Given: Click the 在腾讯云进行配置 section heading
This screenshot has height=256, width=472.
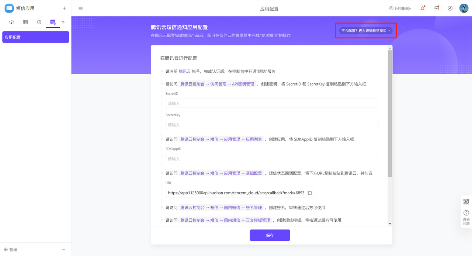Looking at the screenshot, I should 179,58.
